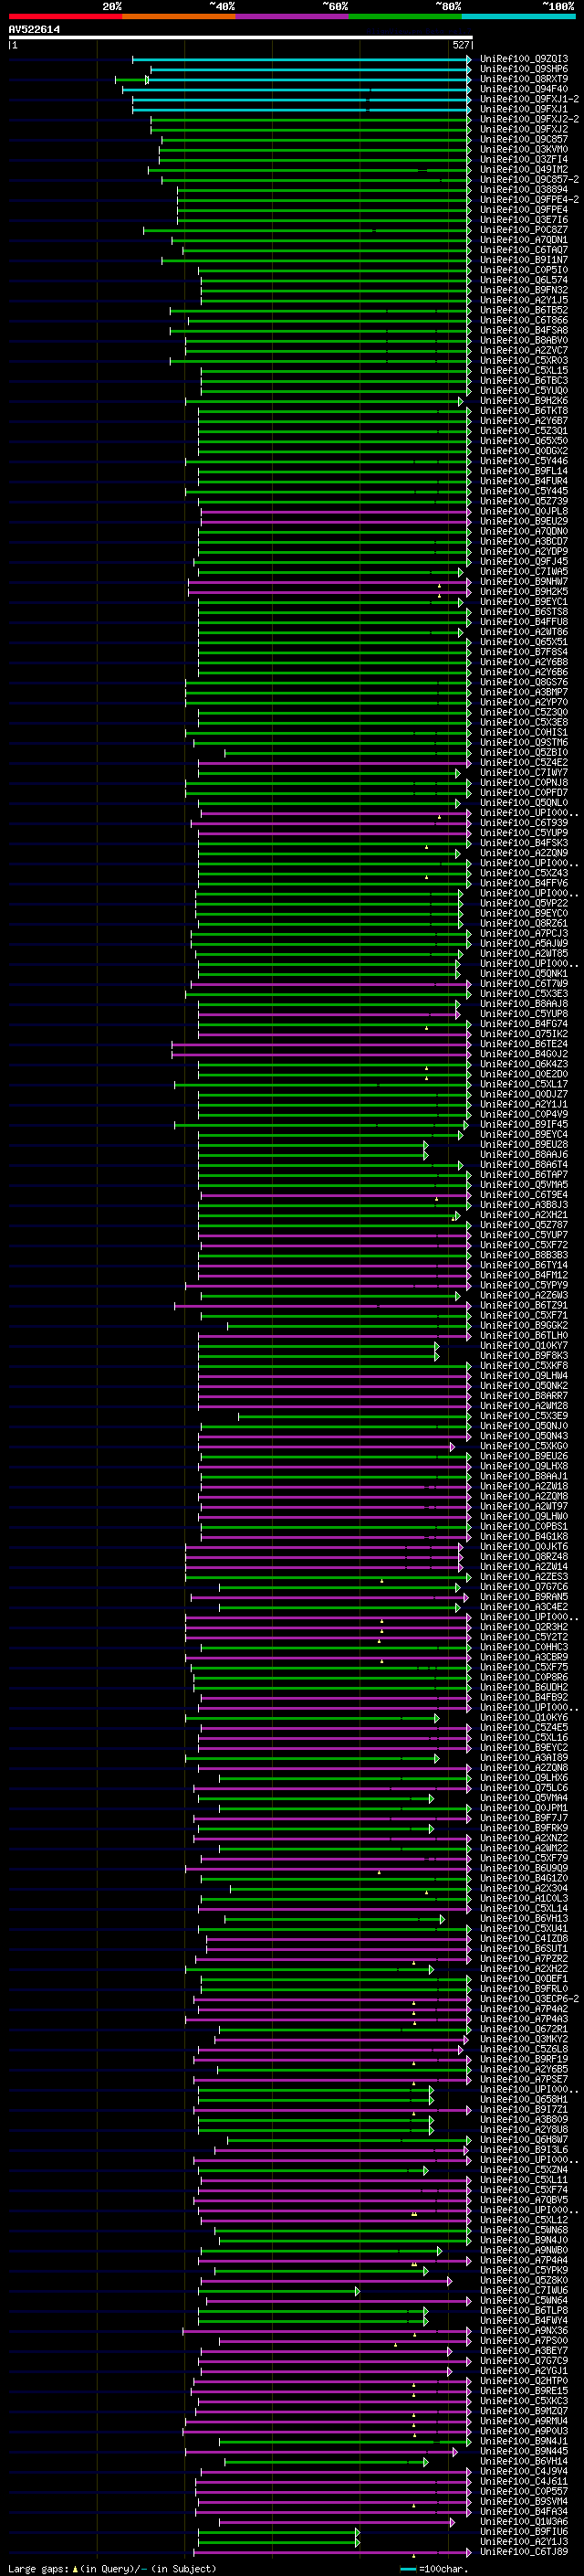Select label UniRef100_C5X3E9
This screenshot has width=584, height=2576.
click(524, 1416)
